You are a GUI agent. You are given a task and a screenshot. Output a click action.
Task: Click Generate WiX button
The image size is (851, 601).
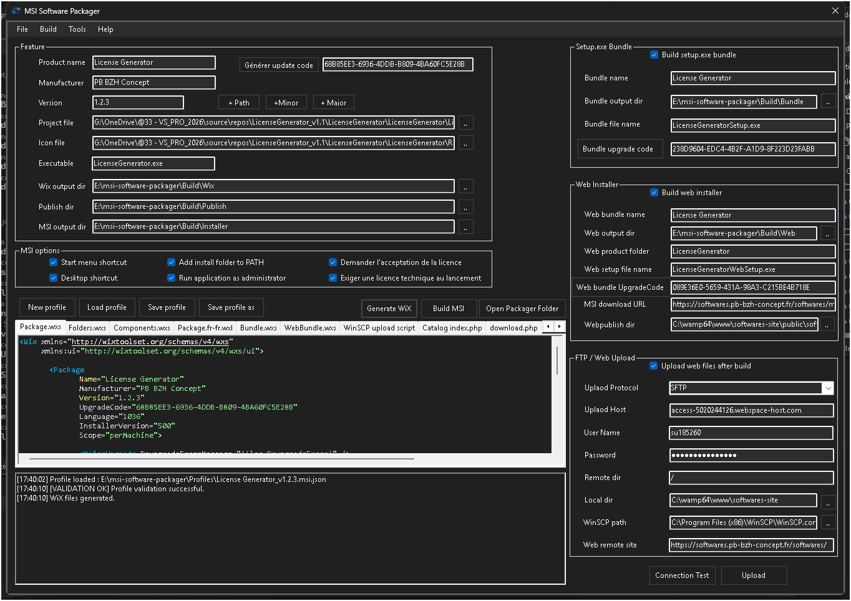(389, 309)
